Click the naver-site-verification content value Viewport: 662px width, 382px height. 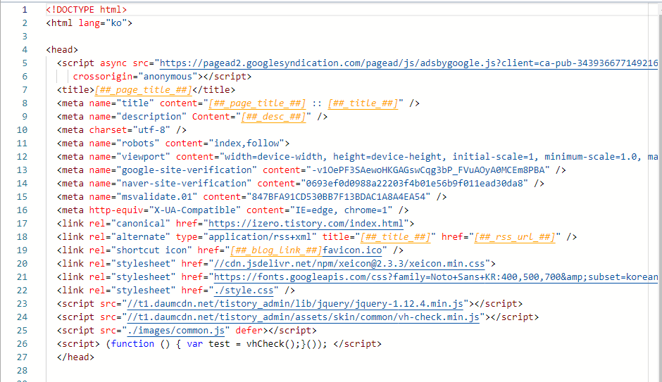[414, 184]
